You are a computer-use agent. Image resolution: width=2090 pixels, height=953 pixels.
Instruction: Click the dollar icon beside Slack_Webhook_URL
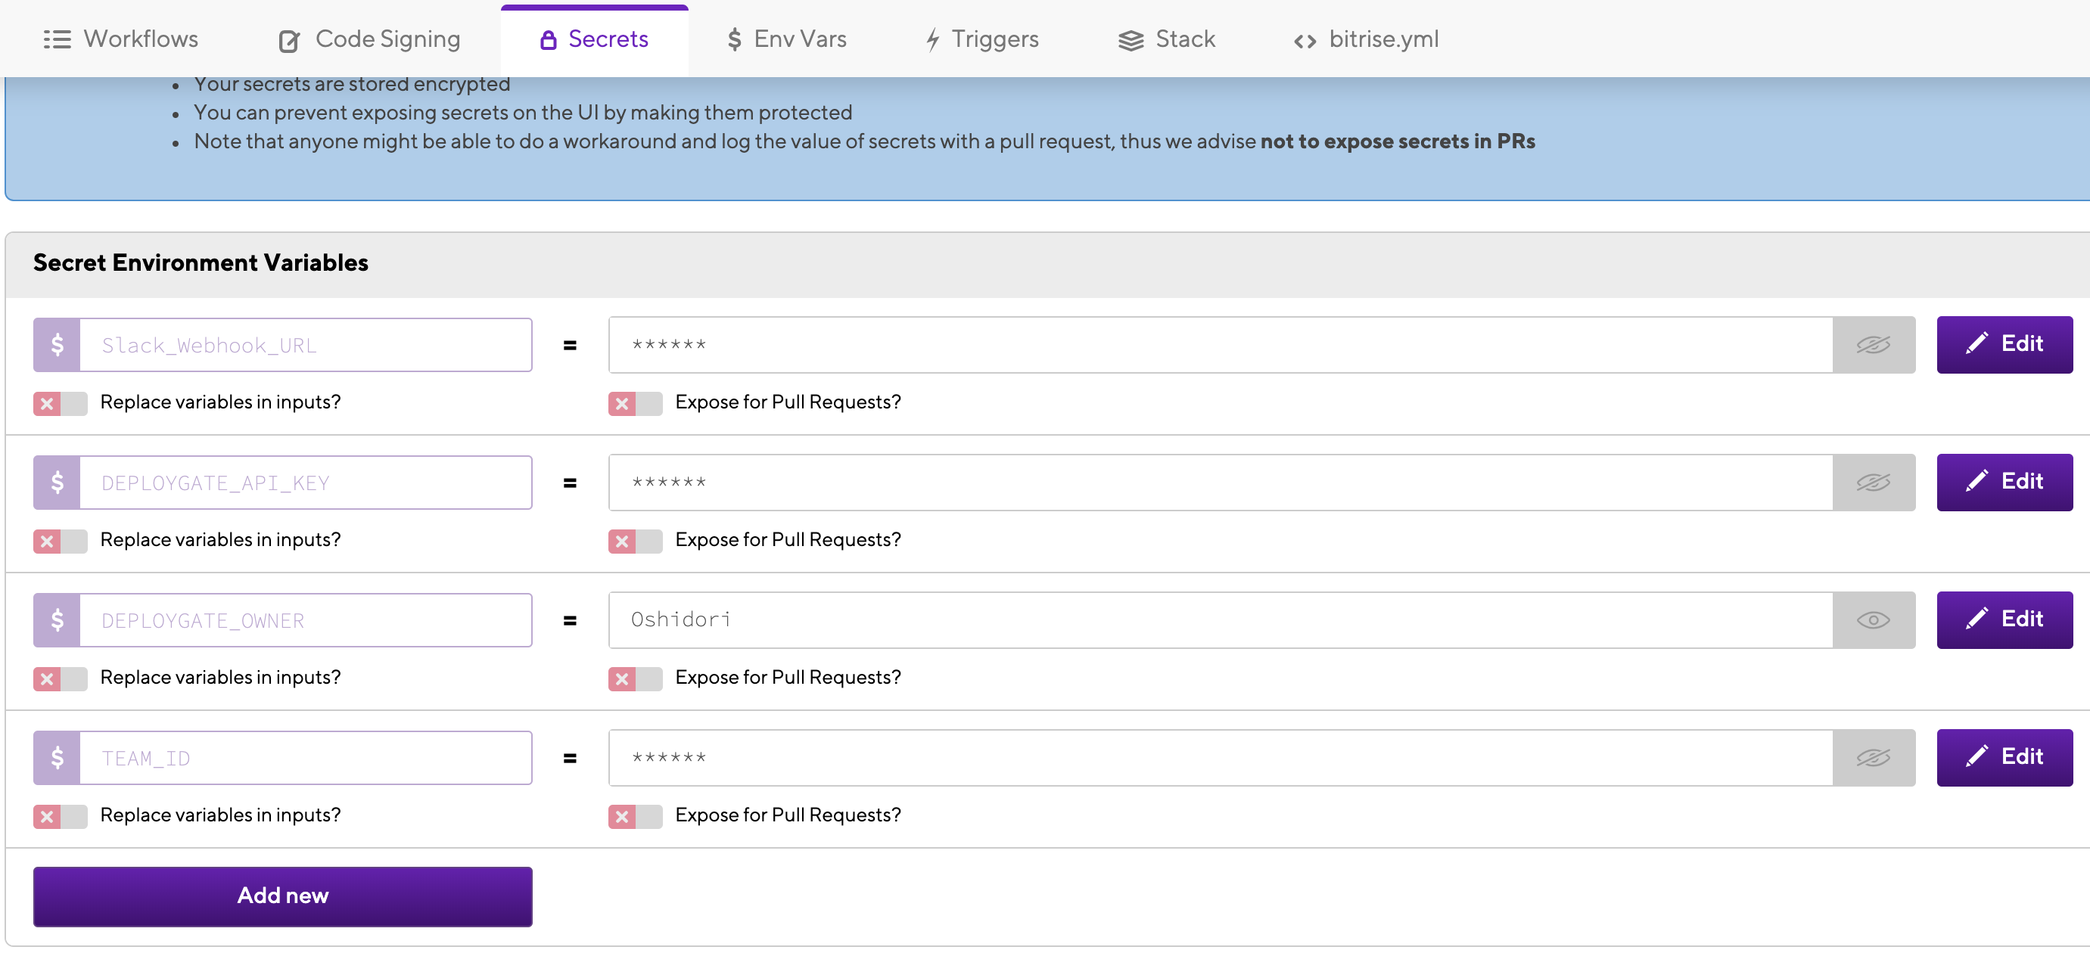[x=57, y=345]
